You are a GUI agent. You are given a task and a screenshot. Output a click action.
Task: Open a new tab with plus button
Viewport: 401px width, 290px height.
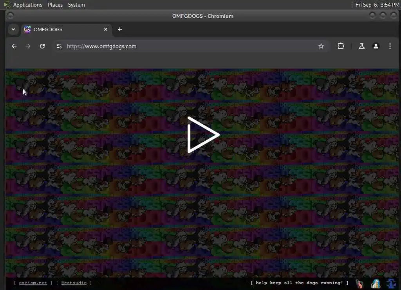pos(120,29)
